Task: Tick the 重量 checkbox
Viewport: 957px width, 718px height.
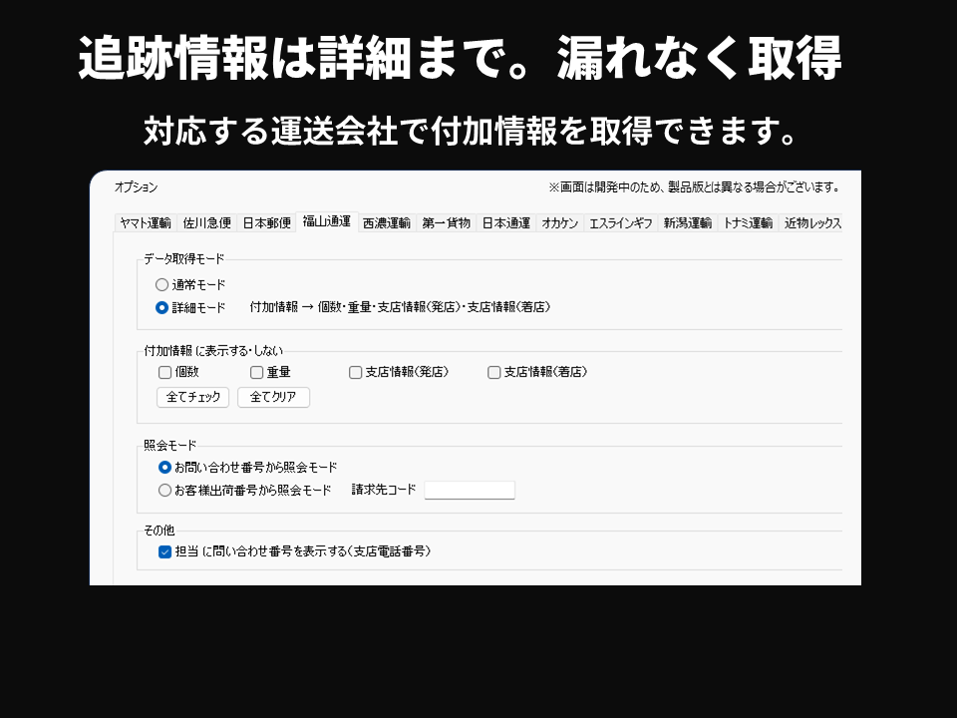Action: click(257, 372)
